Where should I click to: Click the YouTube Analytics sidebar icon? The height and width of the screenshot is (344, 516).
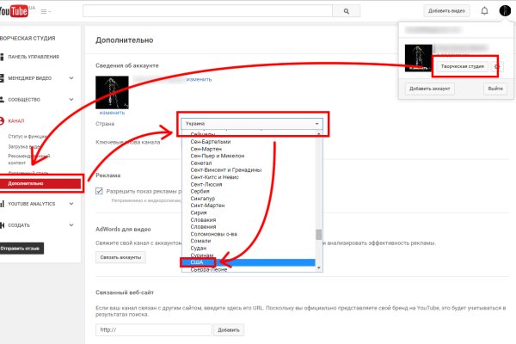[3, 204]
